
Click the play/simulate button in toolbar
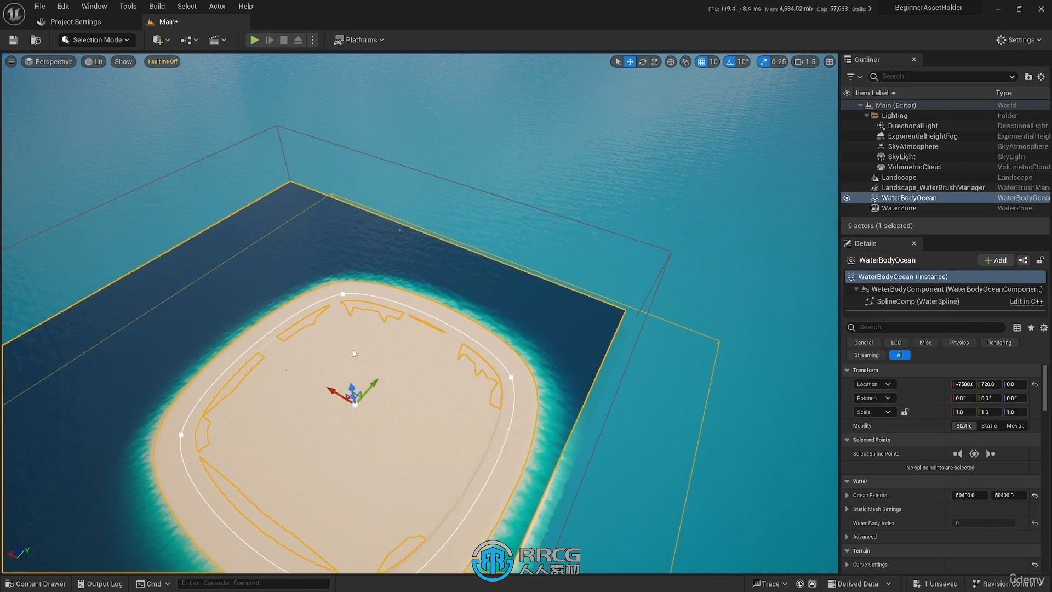(x=253, y=39)
